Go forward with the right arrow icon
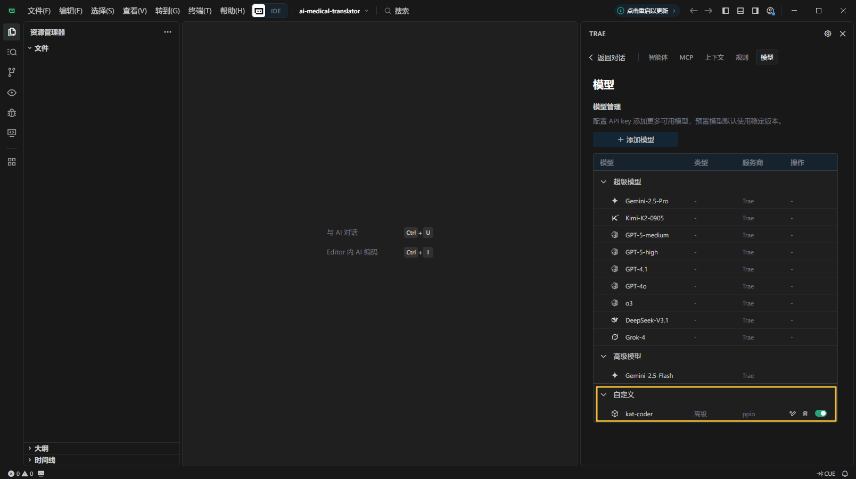Screen dimensions: 856x479 pyautogui.click(x=708, y=11)
